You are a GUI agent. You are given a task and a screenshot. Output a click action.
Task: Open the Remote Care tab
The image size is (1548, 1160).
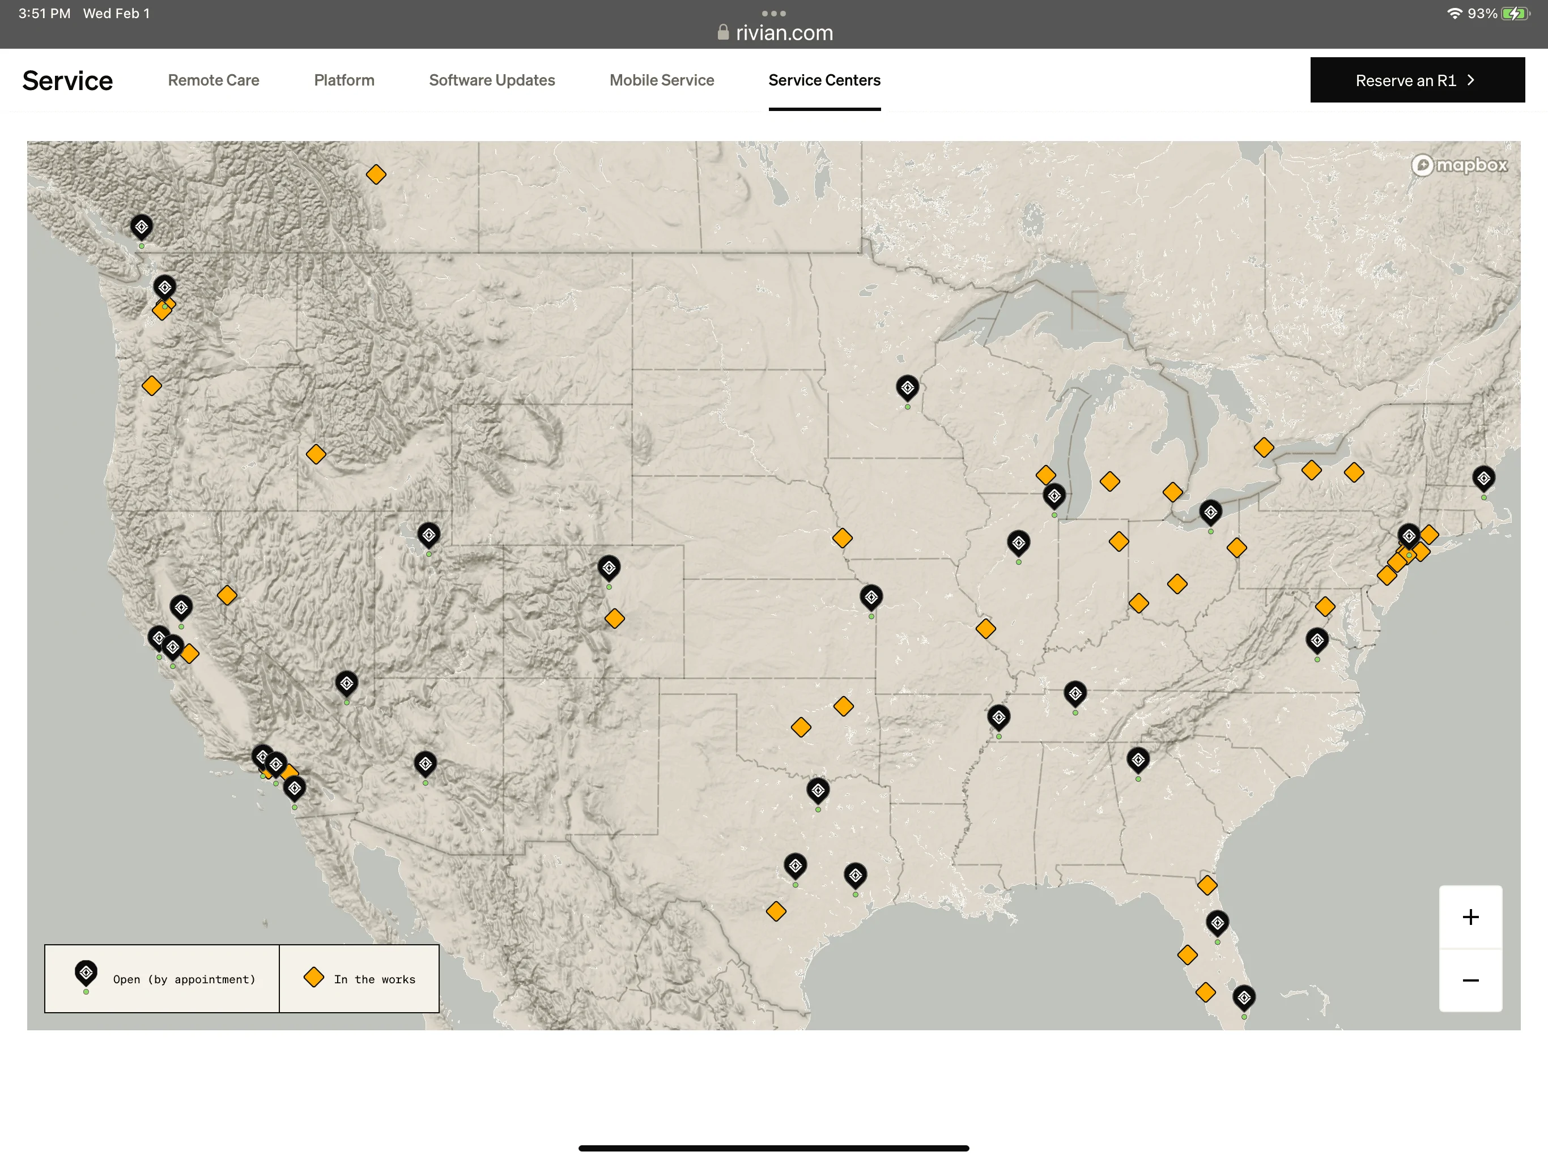[214, 80]
